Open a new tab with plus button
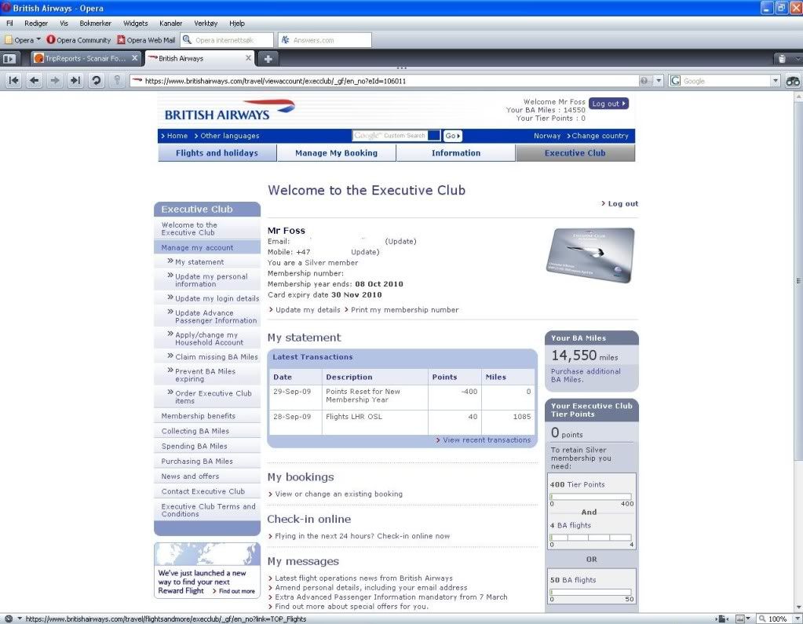The width and height of the screenshot is (803, 624). [x=268, y=58]
